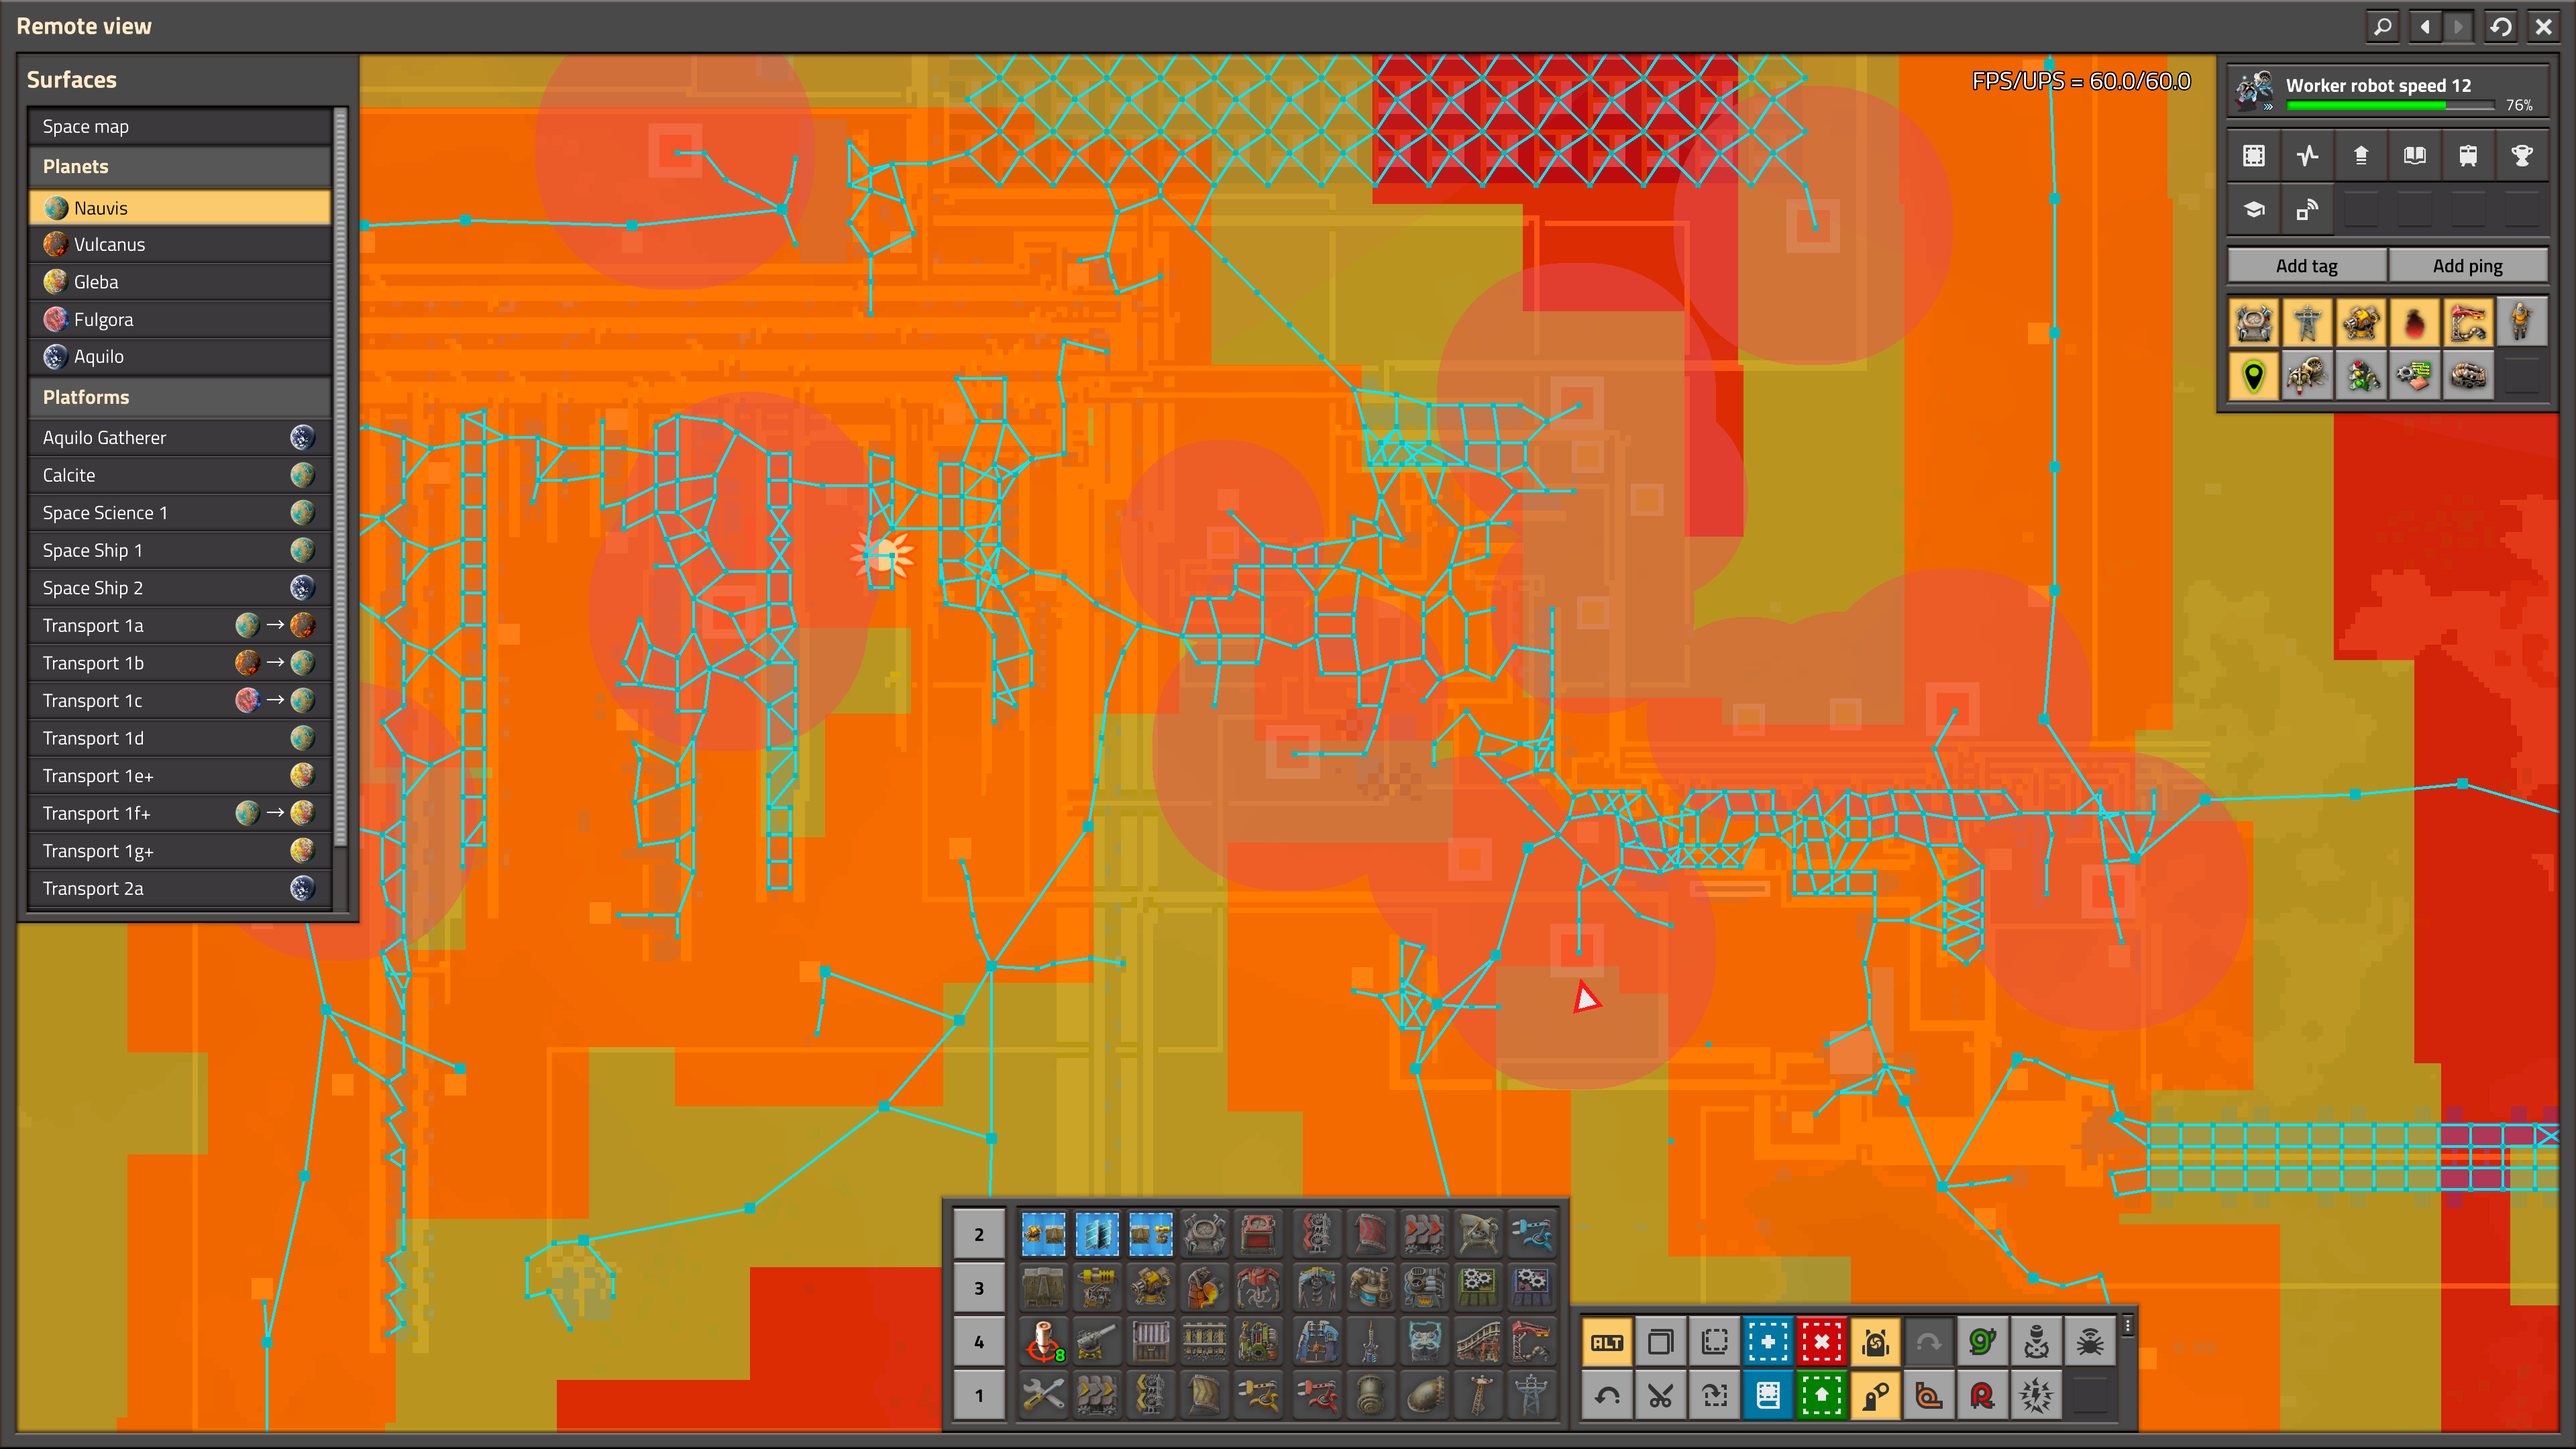Select the paste tool with dashed outline
2576x1449 pixels.
point(1715,1342)
